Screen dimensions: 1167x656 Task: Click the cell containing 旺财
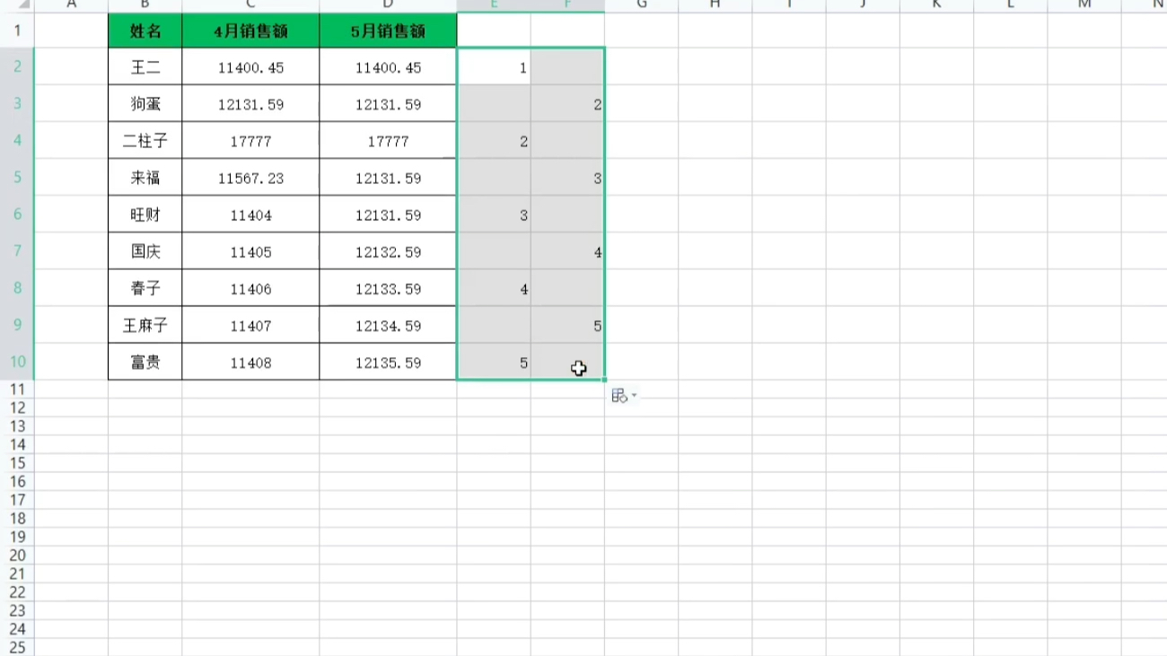click(x=145, y=214)
